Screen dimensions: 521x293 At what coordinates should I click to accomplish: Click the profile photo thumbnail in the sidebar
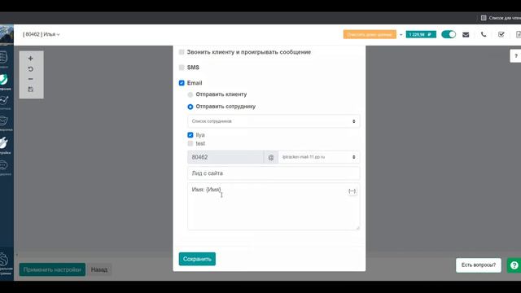pos(7,34)
